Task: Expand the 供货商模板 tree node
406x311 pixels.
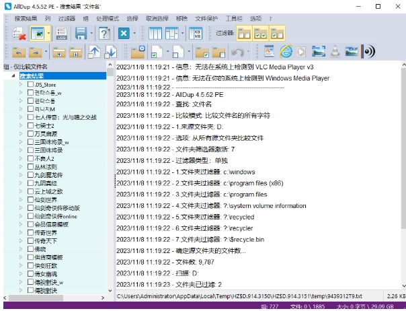Action: (21, 257)
